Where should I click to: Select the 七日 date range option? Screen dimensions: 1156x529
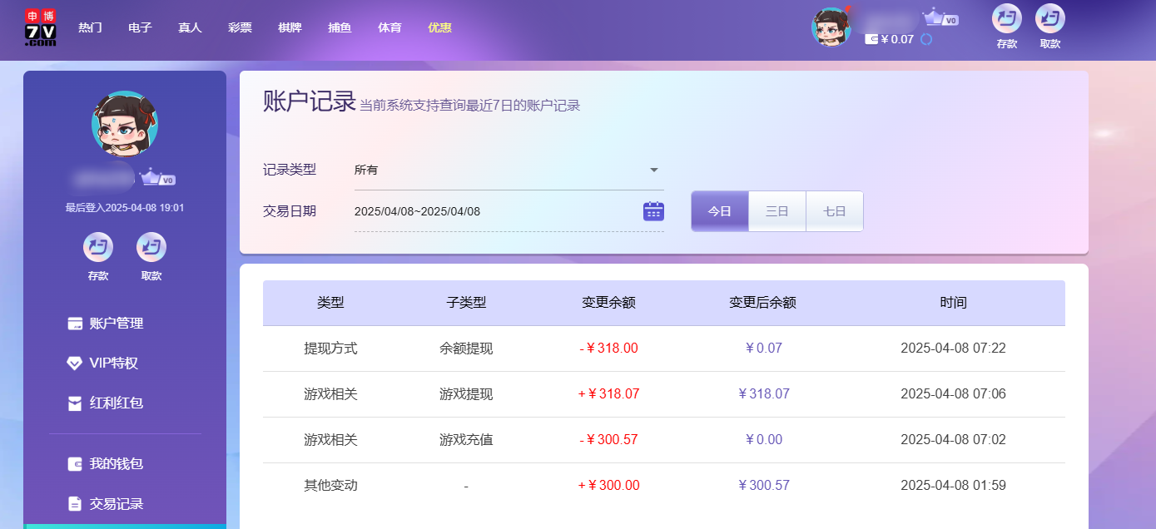(x=834, y=210)
